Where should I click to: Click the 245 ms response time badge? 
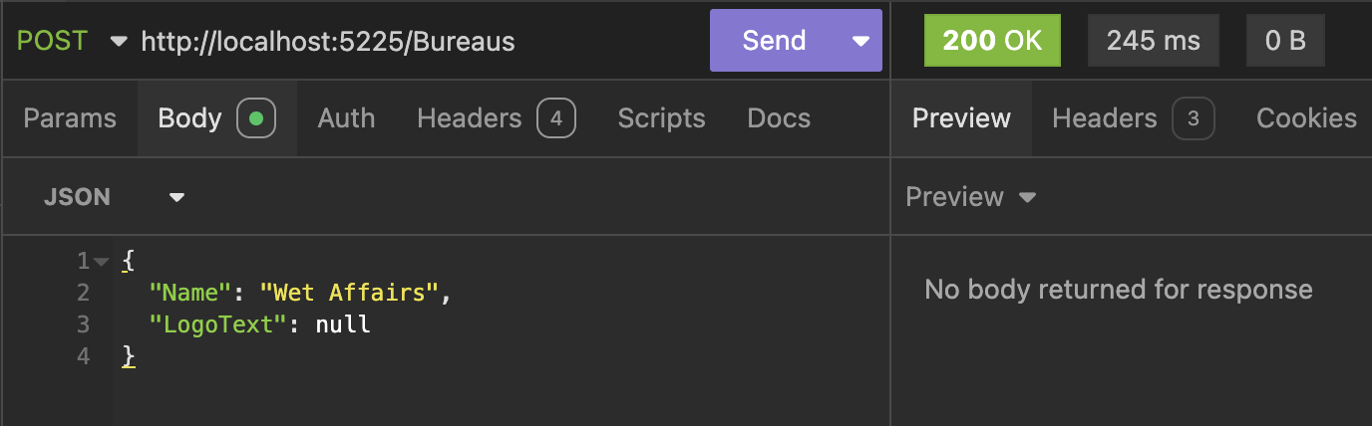tap(1154, 41)
